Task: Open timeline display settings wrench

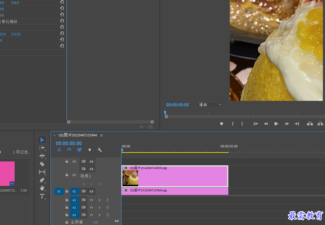Action: click(x=100, y=150)
